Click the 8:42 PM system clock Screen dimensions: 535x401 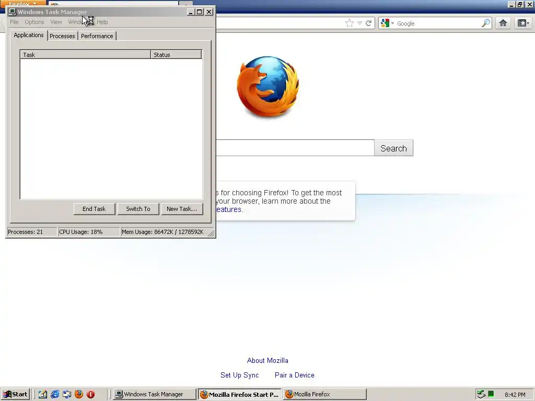[x=515, y=395]
